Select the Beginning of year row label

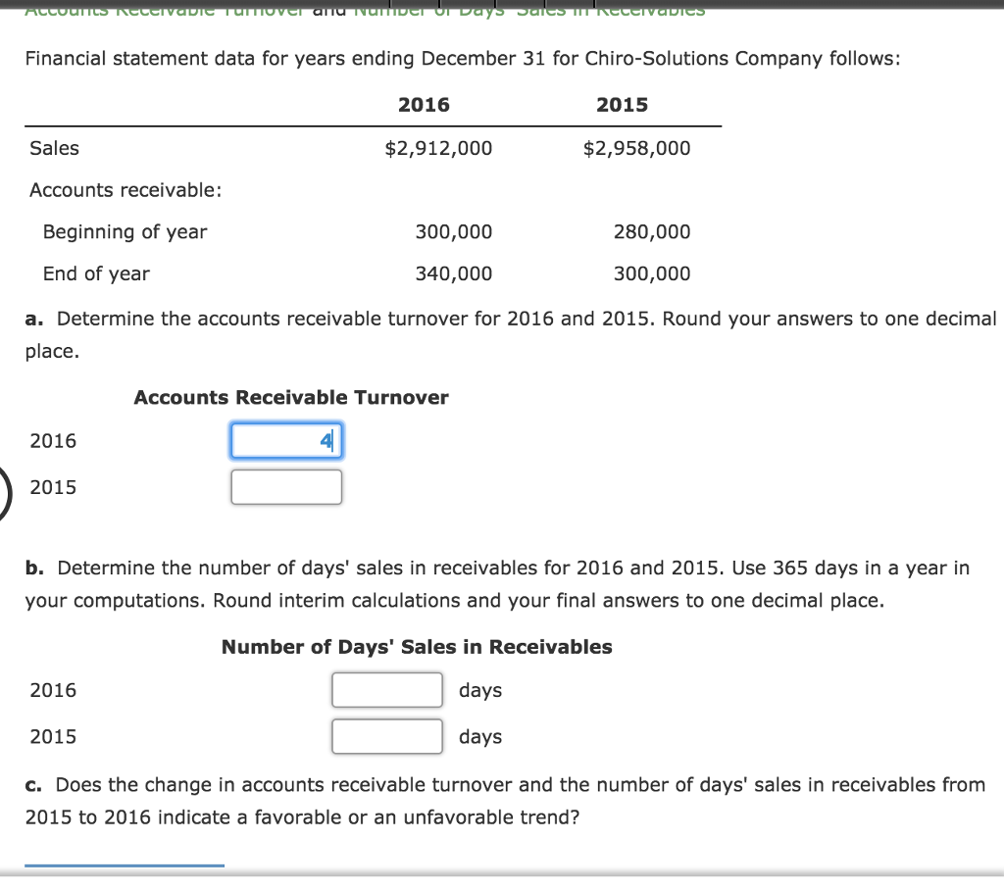(x=124, y=231)
